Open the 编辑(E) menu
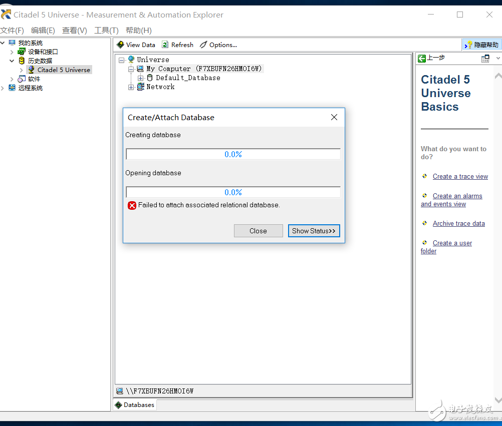Screen dimensions: 502x426 pyautogui.click(x=43, y=31)
